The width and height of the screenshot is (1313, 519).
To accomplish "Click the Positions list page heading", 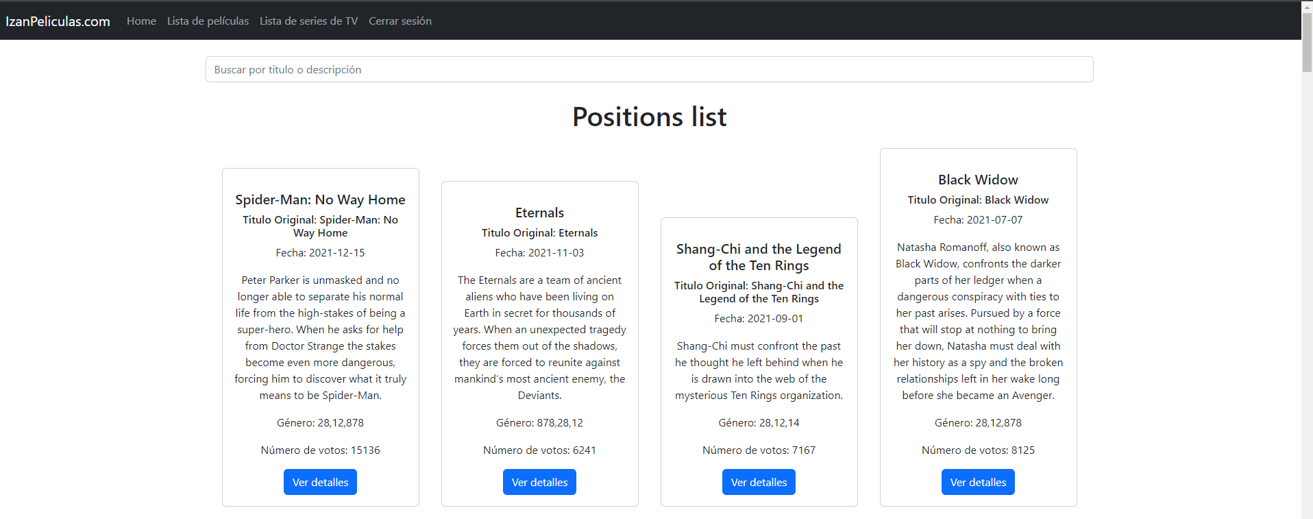I will (x=649, y=117).
